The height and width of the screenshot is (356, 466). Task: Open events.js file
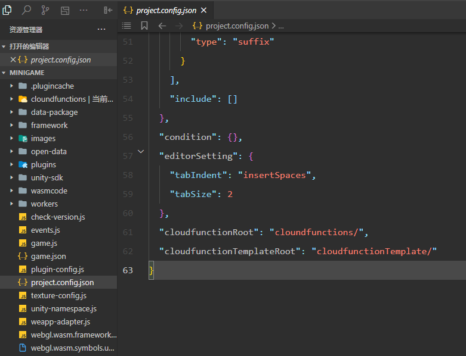point(58,230)
